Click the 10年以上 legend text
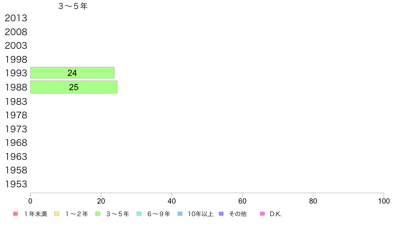 tap(200, 214)
